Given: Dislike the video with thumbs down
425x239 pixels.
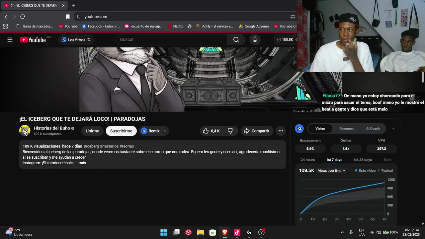Looking at the screenshot, I should tap(230, 131).
